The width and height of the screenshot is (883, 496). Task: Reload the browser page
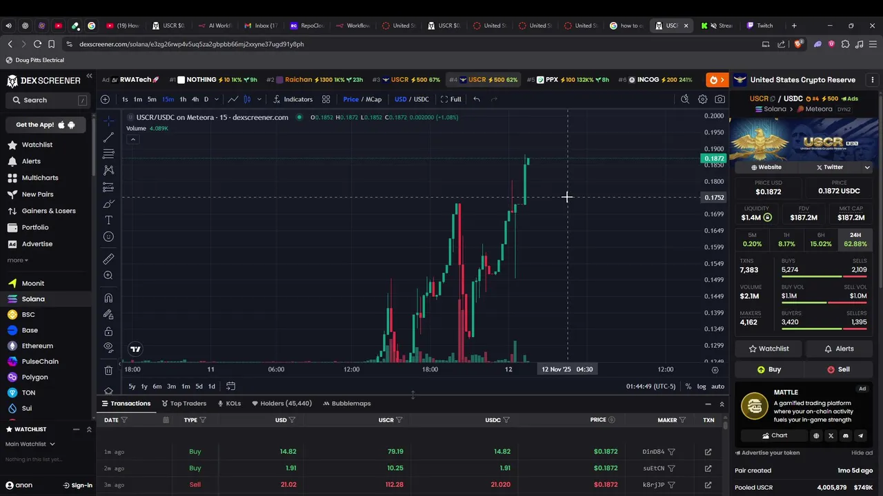[x=37, y=44]
